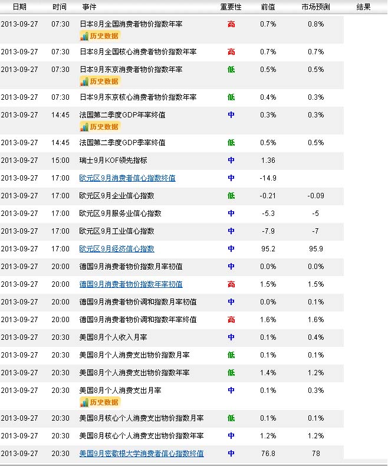Open 历史数据 chart for 法国第二季度GDP年率终值

(x=100, y=127)
